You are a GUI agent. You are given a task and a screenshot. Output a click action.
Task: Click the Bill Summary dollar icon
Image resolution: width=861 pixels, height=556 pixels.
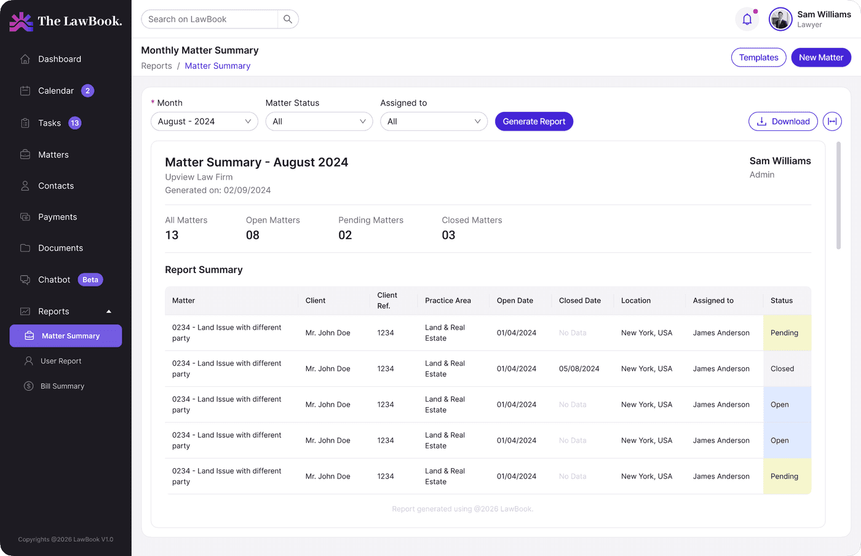[x=29, y=386]
